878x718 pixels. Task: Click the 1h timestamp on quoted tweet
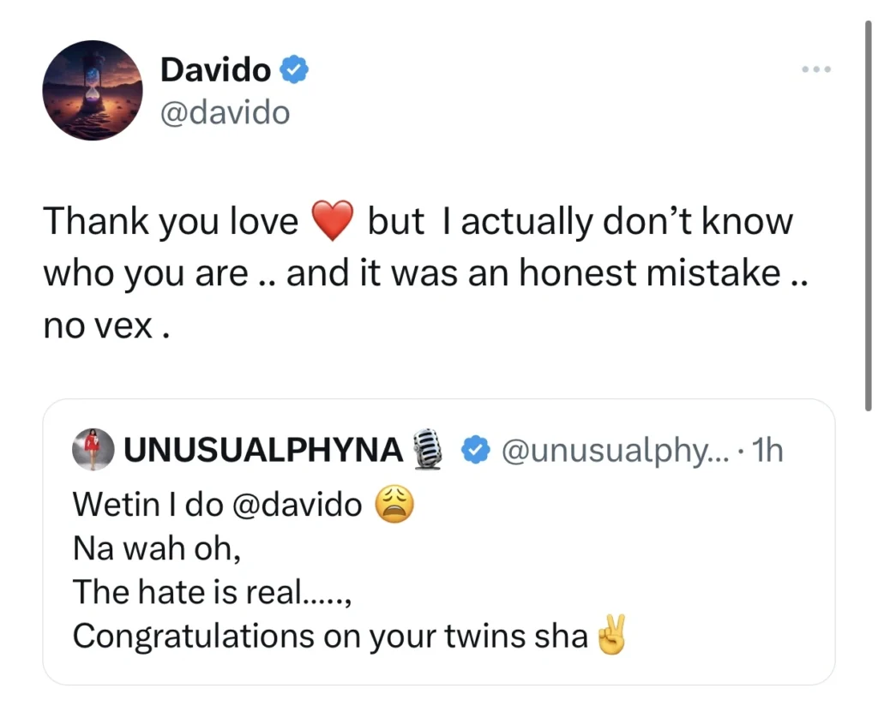click(x=767, y=450)
